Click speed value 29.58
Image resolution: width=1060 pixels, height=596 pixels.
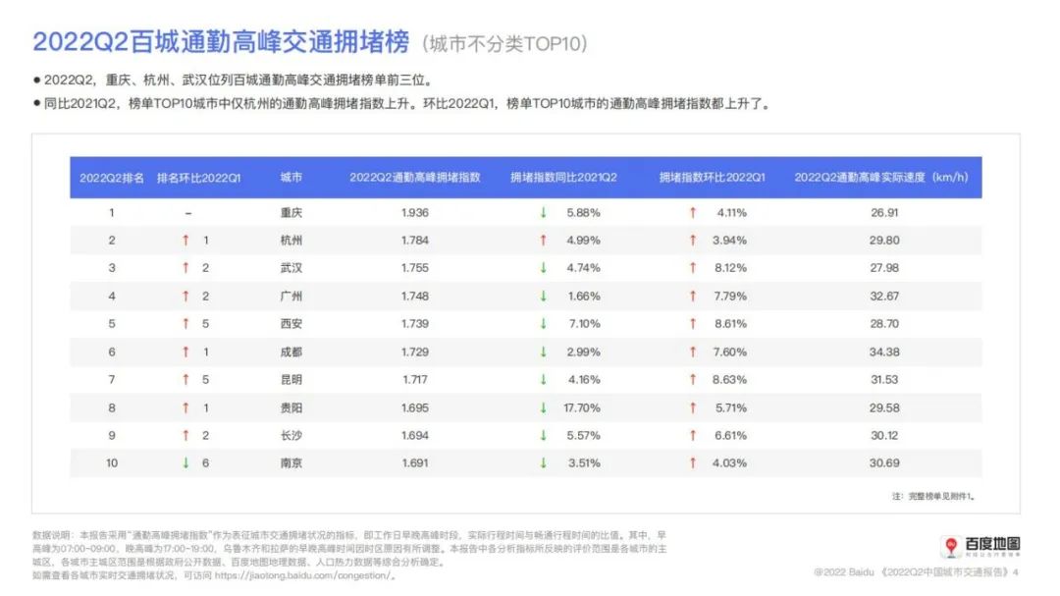884,407
